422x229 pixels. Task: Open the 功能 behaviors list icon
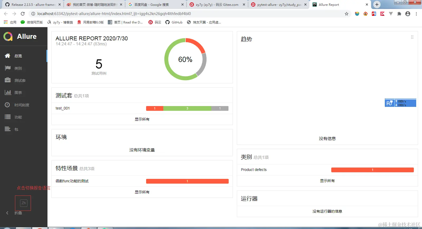point(8,117)
